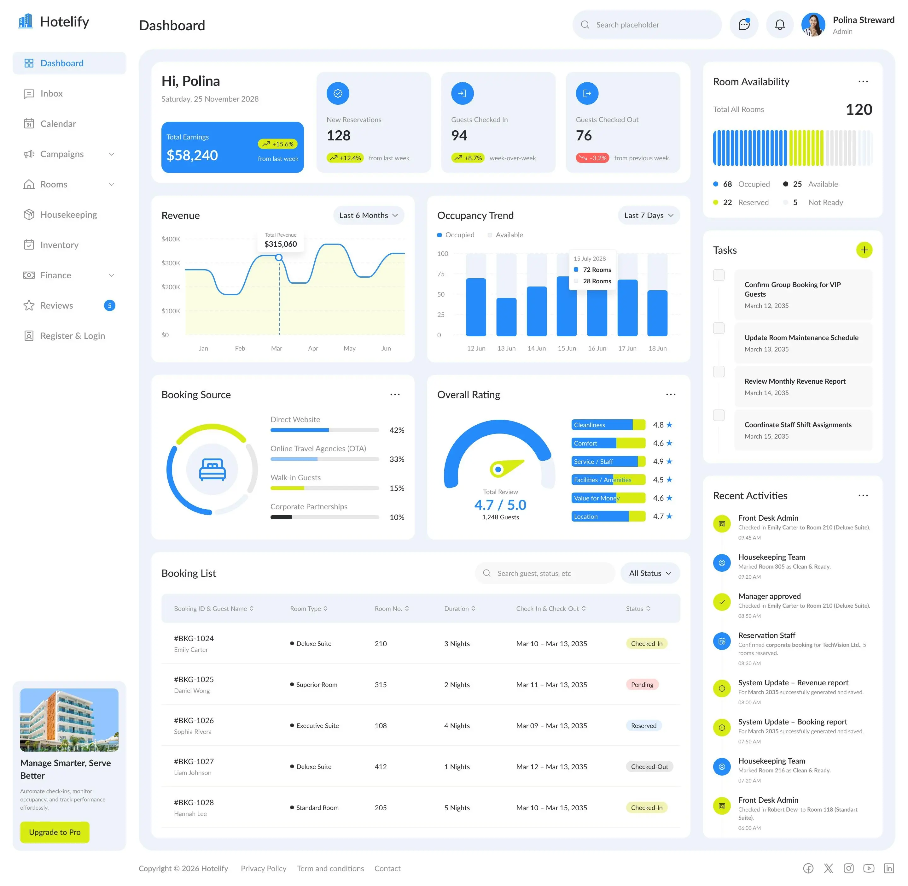This screenshot has height=886, width=908.
Task: Click the revenue chart March data point
Action: pos(278,257)
